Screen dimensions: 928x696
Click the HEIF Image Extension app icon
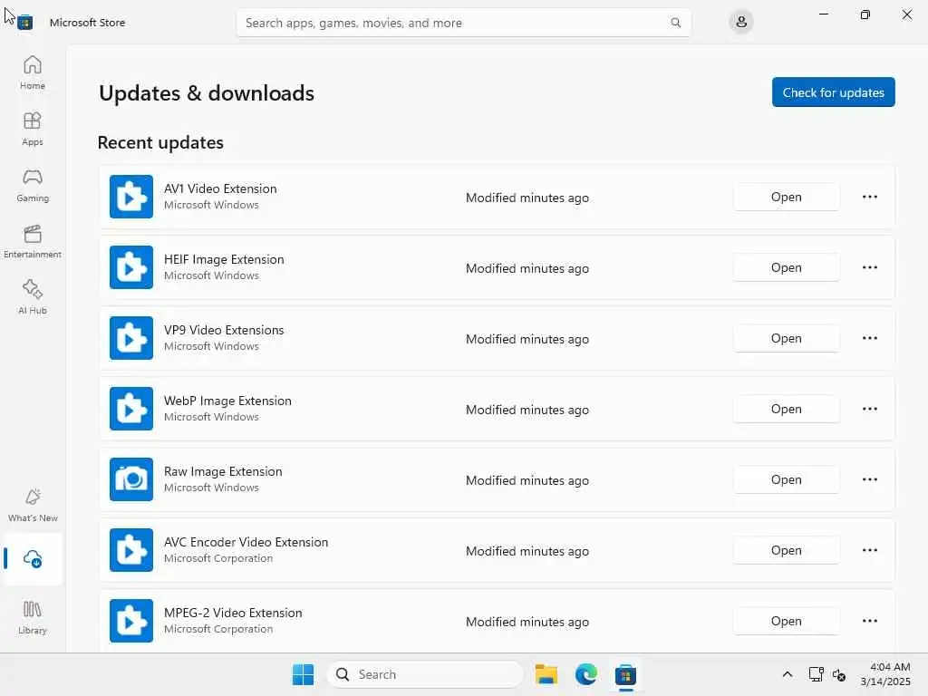click(x=131, y=267)
